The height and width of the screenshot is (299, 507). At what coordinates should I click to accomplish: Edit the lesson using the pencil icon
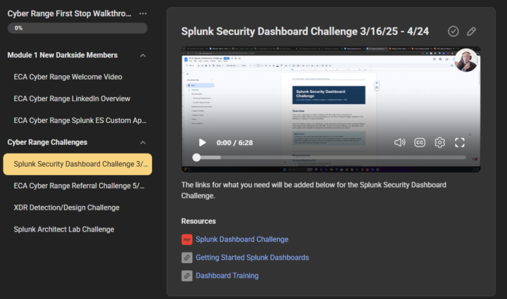pyautogui.click(x=471, y=32)
